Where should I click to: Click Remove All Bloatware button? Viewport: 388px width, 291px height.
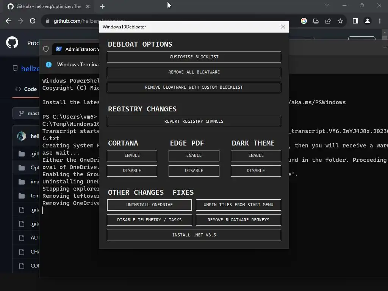click(194, 72)
